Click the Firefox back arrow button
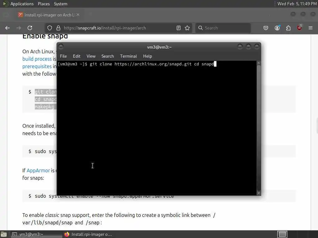The image size is (318, 238). (x=7, y=28)
